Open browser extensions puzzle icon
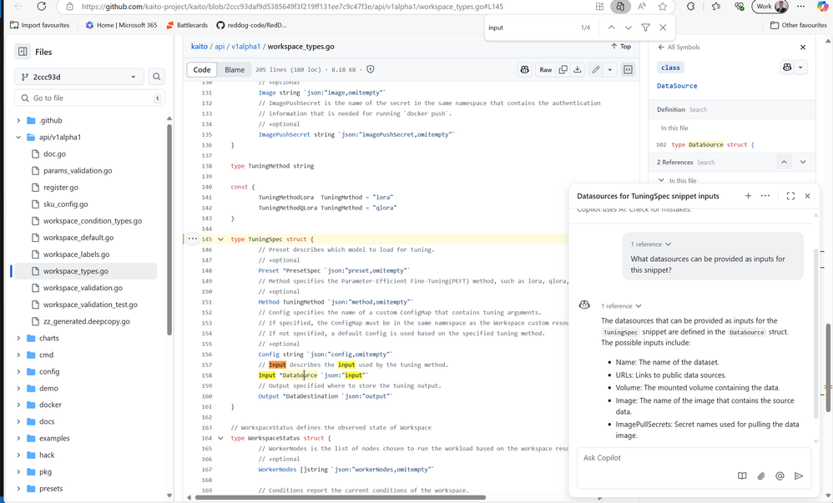This screenshot has height=503, width=833. [x=690, y=7]
